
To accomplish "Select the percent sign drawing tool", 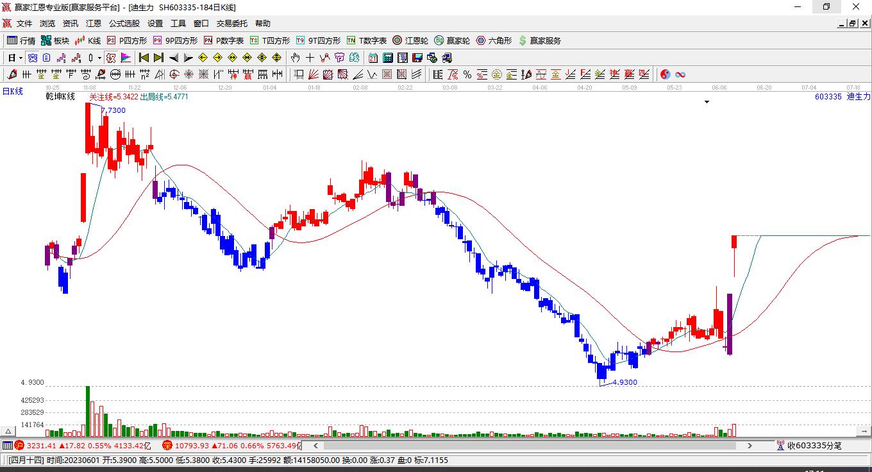I will click(467, 74).
